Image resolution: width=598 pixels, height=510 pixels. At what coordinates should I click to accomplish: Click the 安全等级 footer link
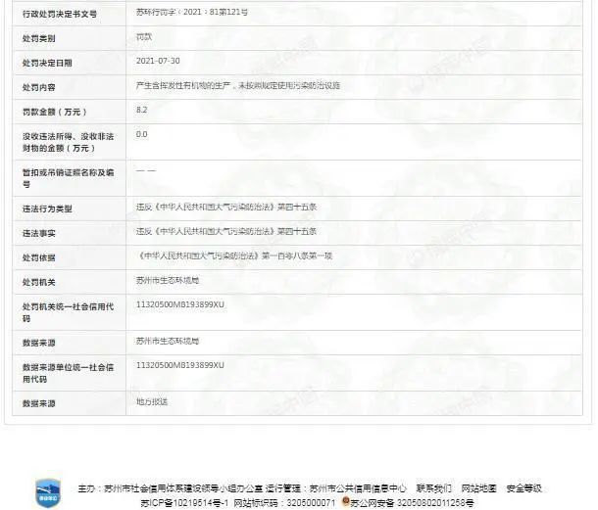tap(524, 487)
